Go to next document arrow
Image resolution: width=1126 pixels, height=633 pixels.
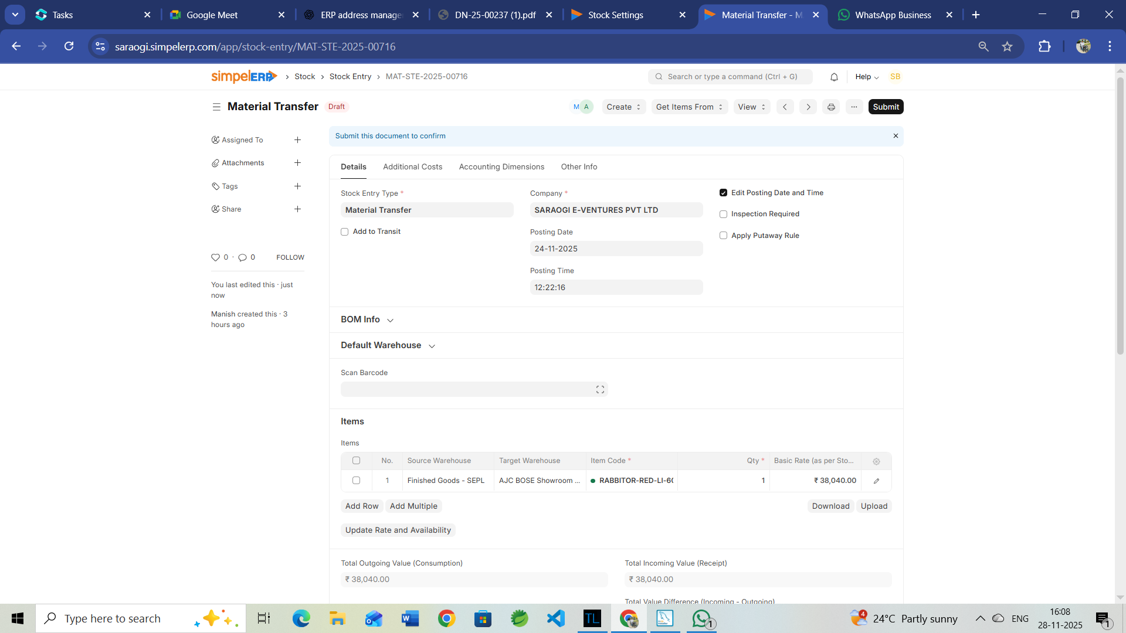click(808, 107)
